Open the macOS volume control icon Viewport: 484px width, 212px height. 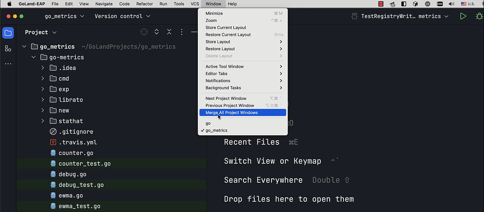[x=451, y=4]
